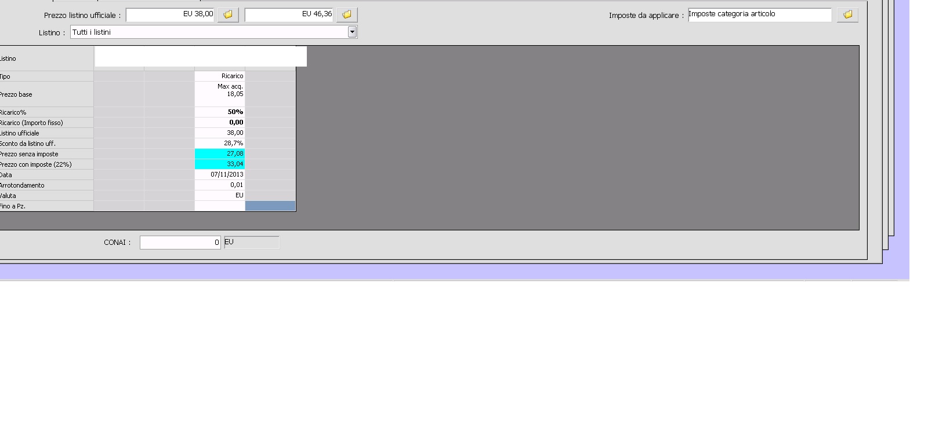The height and width of the screenshot is (444, 928).
Task: Click the Max acq. 18,05 base price cell
Action: click(220, 94)
